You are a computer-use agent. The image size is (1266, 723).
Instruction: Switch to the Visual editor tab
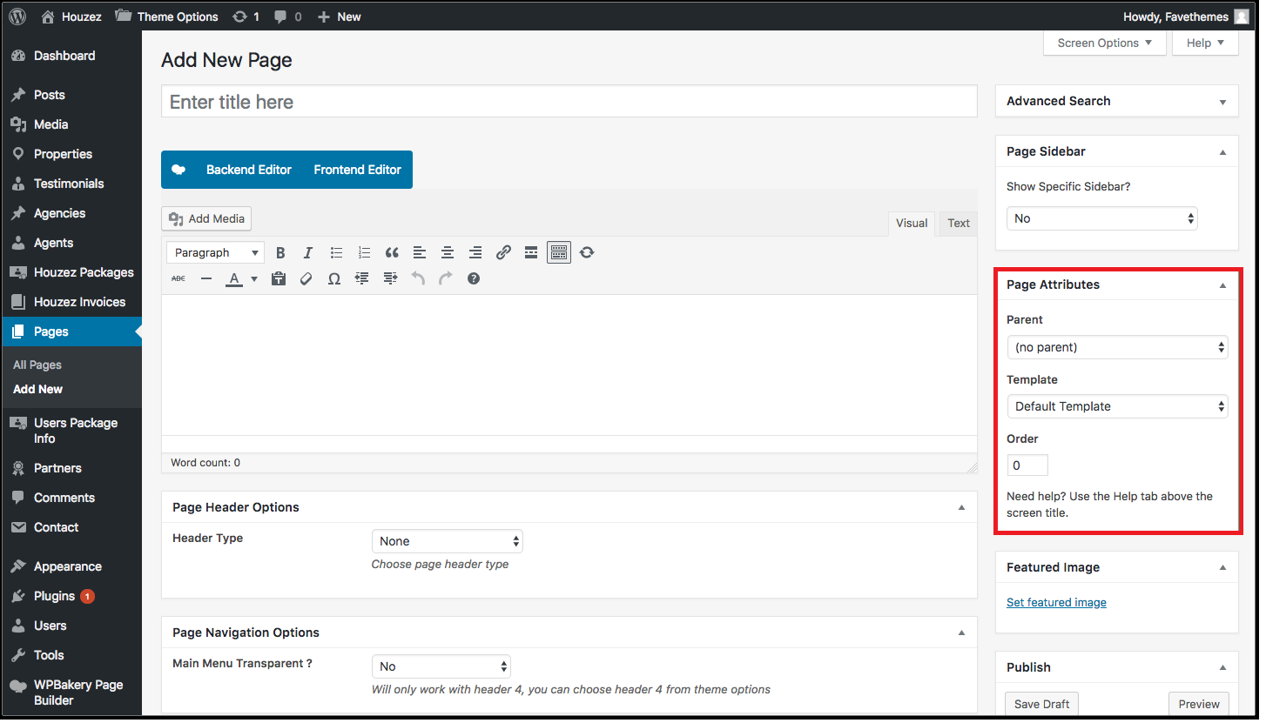click(912, 224)
